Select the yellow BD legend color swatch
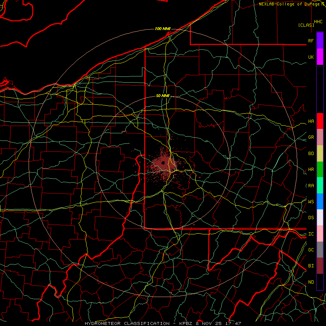Viewport: 326px width, 326px height. 320,154
